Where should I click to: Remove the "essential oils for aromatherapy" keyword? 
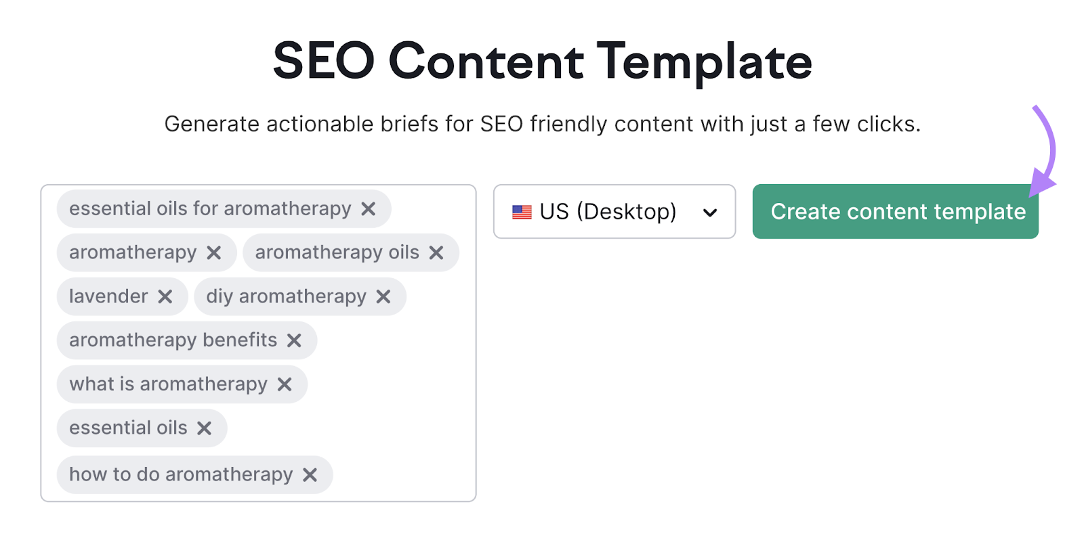[x=369, y=208]
